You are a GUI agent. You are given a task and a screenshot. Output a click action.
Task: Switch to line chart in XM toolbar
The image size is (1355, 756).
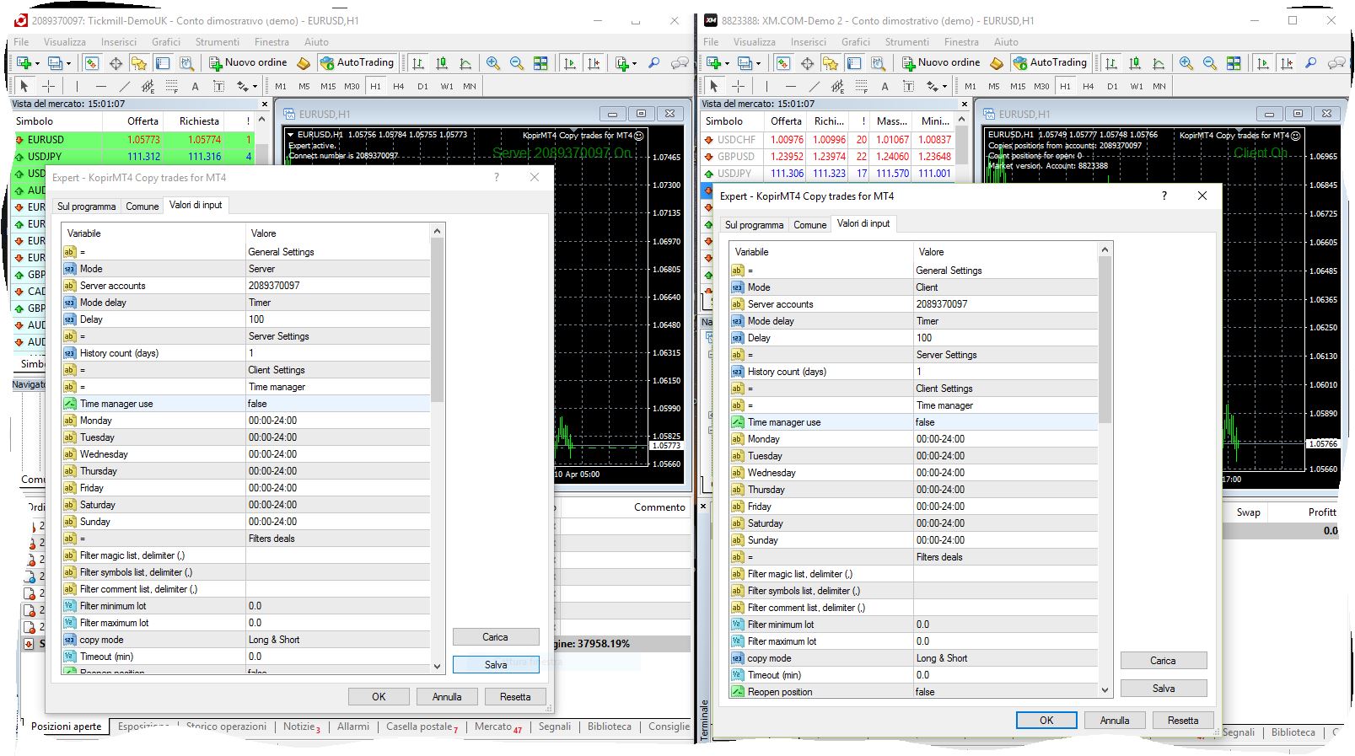[1159, 63]
